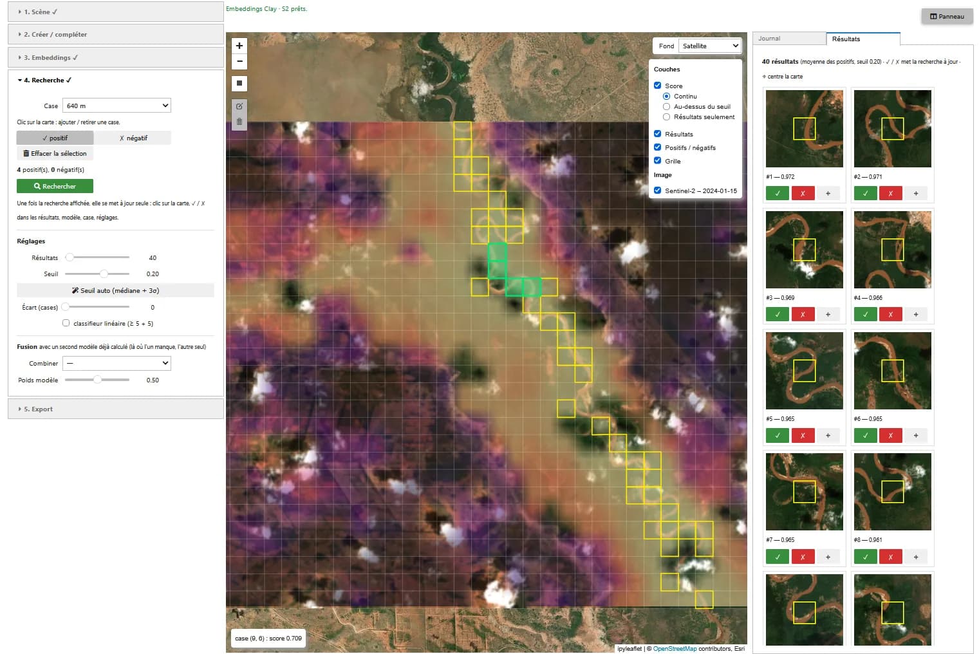The image size is (979, 654).
Task: Reject result #3 with the red X
Action: 803,314
